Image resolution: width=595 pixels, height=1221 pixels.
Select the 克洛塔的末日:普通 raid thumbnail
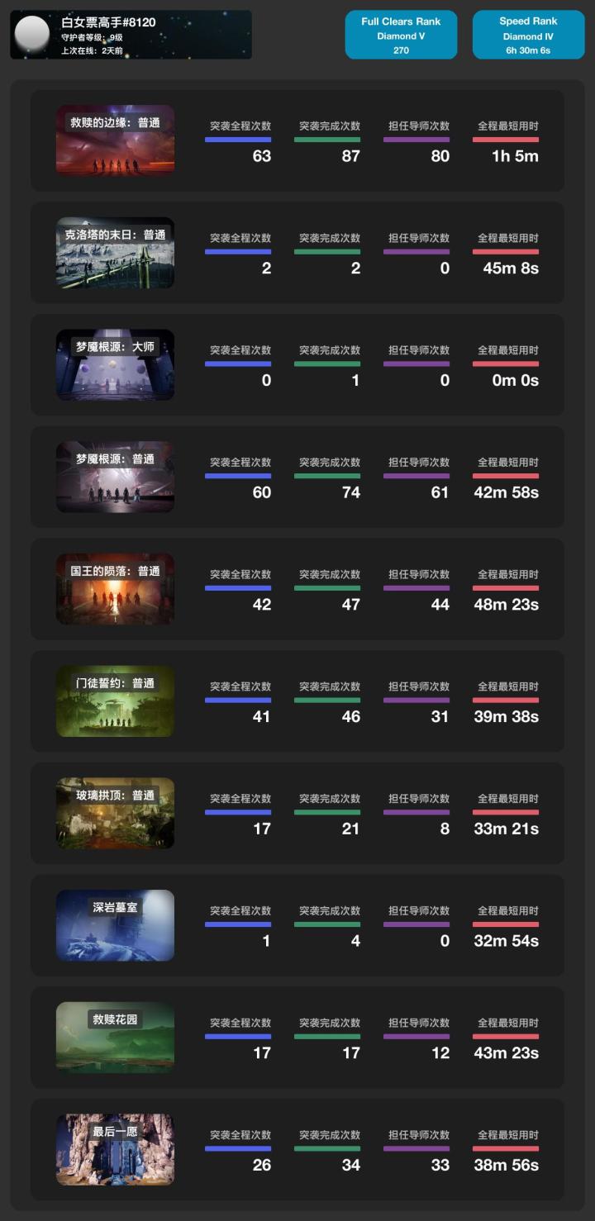[x=115, y=253]
